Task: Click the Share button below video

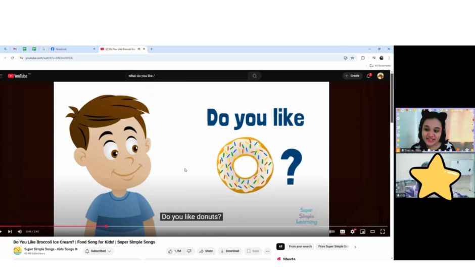Action: point(206,251)
